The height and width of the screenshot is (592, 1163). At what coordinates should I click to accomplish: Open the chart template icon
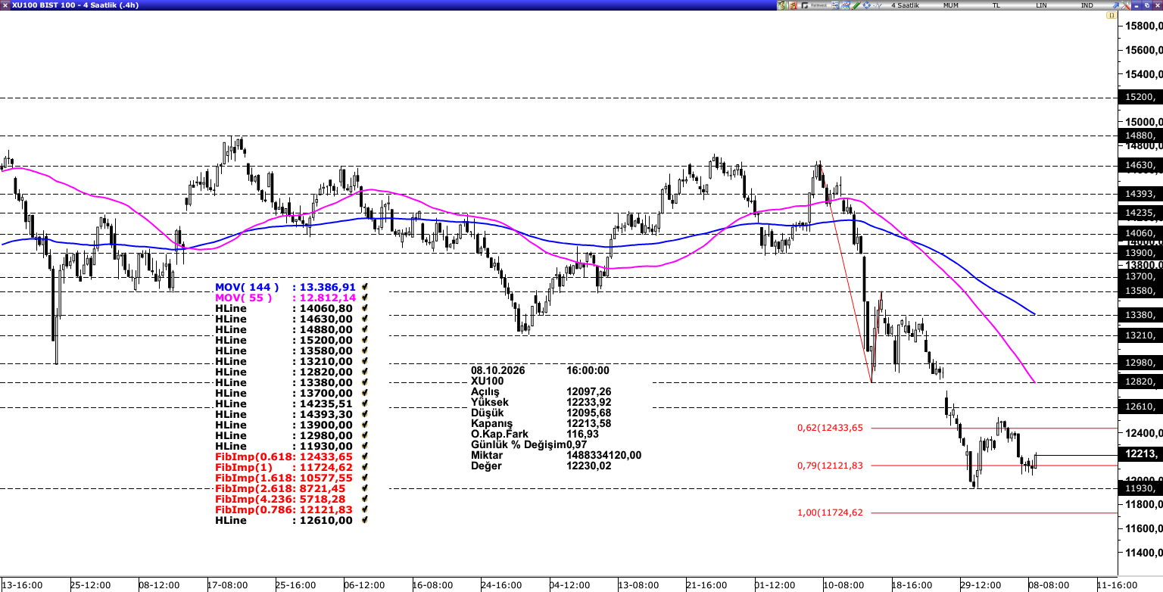(846, 5)
